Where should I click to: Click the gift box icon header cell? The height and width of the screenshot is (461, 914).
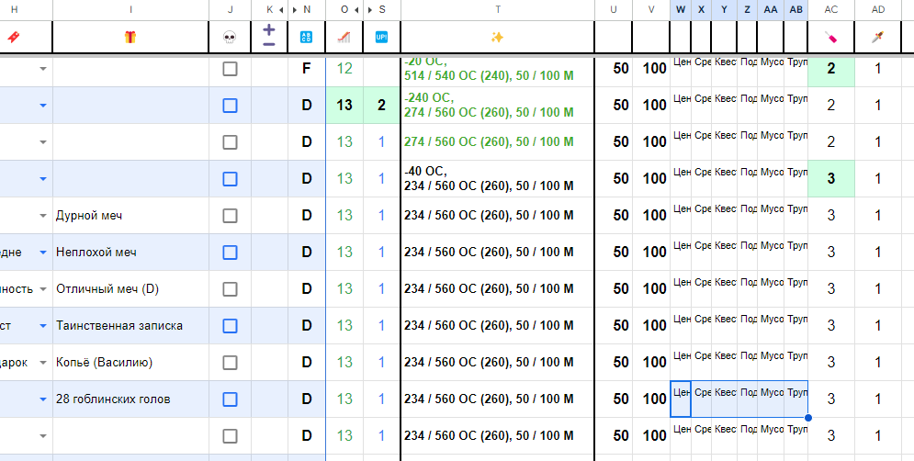click(130, 38)
